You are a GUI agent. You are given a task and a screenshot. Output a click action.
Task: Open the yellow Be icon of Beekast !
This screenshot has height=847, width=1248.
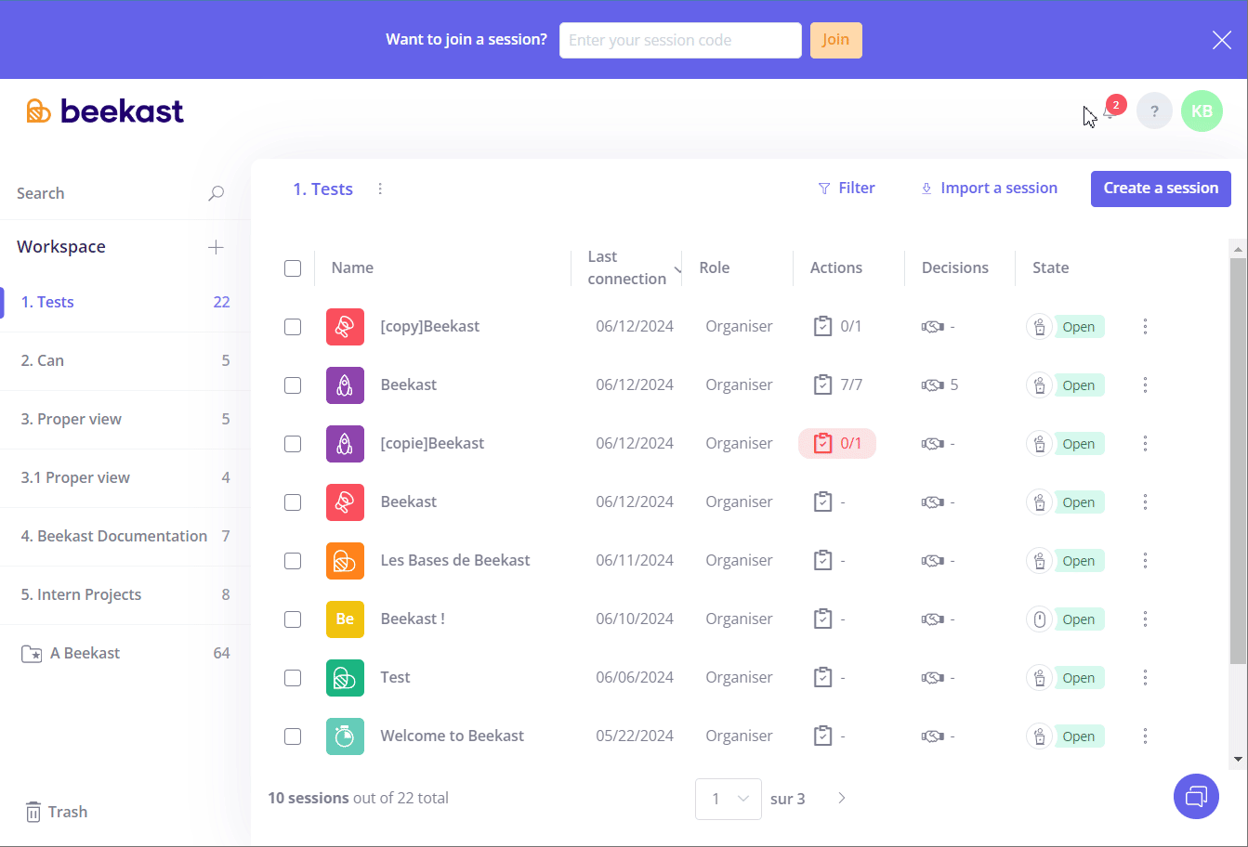tap(345, 619)
